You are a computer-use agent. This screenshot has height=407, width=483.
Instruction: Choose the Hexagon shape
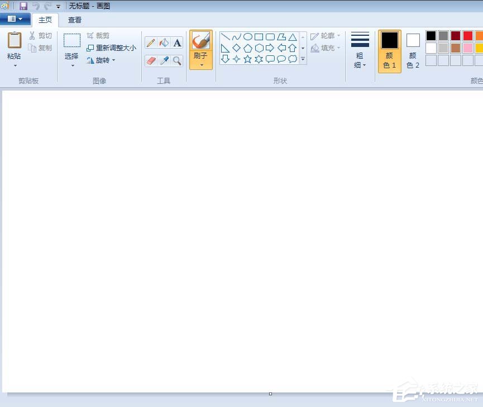[x=259, y=48]
